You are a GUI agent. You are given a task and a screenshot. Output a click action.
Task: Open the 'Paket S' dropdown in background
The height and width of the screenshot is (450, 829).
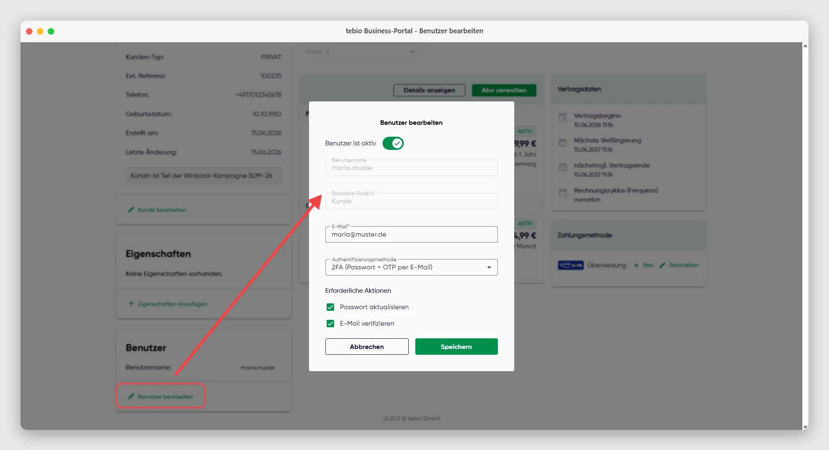pos(360,52)
